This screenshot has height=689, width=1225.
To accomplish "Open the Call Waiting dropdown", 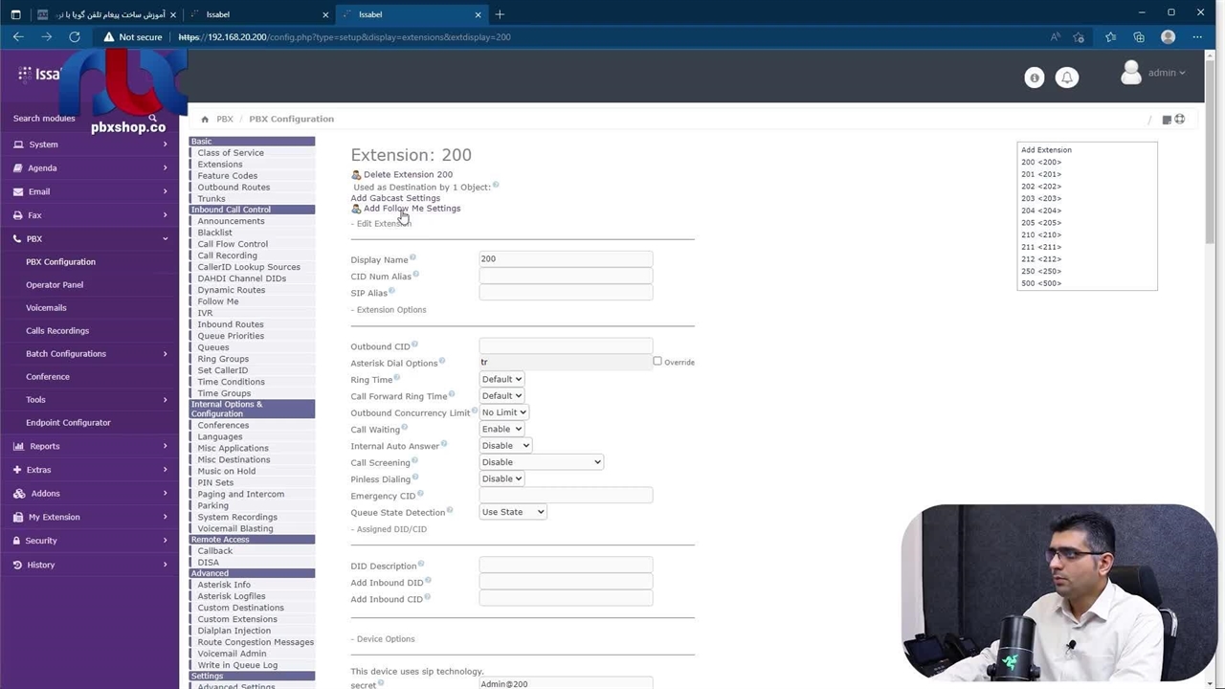I will tap(501, 429).
